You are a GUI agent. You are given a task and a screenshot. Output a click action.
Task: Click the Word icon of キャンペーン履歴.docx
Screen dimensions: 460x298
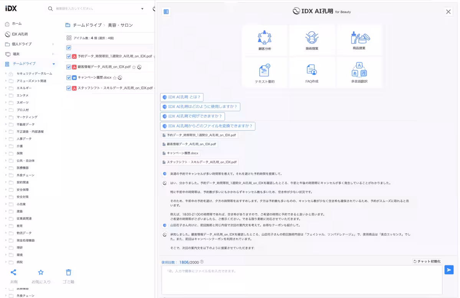74,78
